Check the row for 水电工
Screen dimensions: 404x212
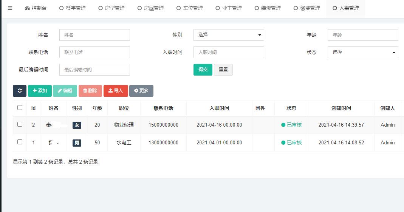click(x=20, y=142)
